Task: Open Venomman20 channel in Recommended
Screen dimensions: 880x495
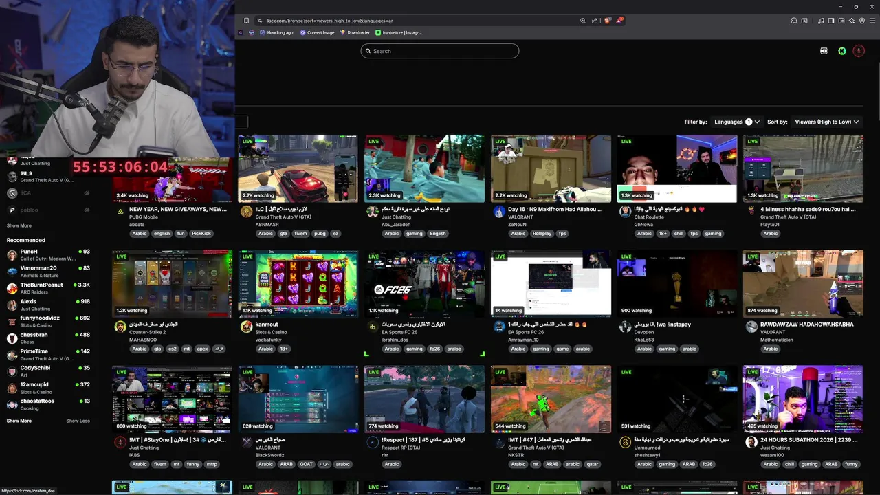Action: click(x=48, y=271)
